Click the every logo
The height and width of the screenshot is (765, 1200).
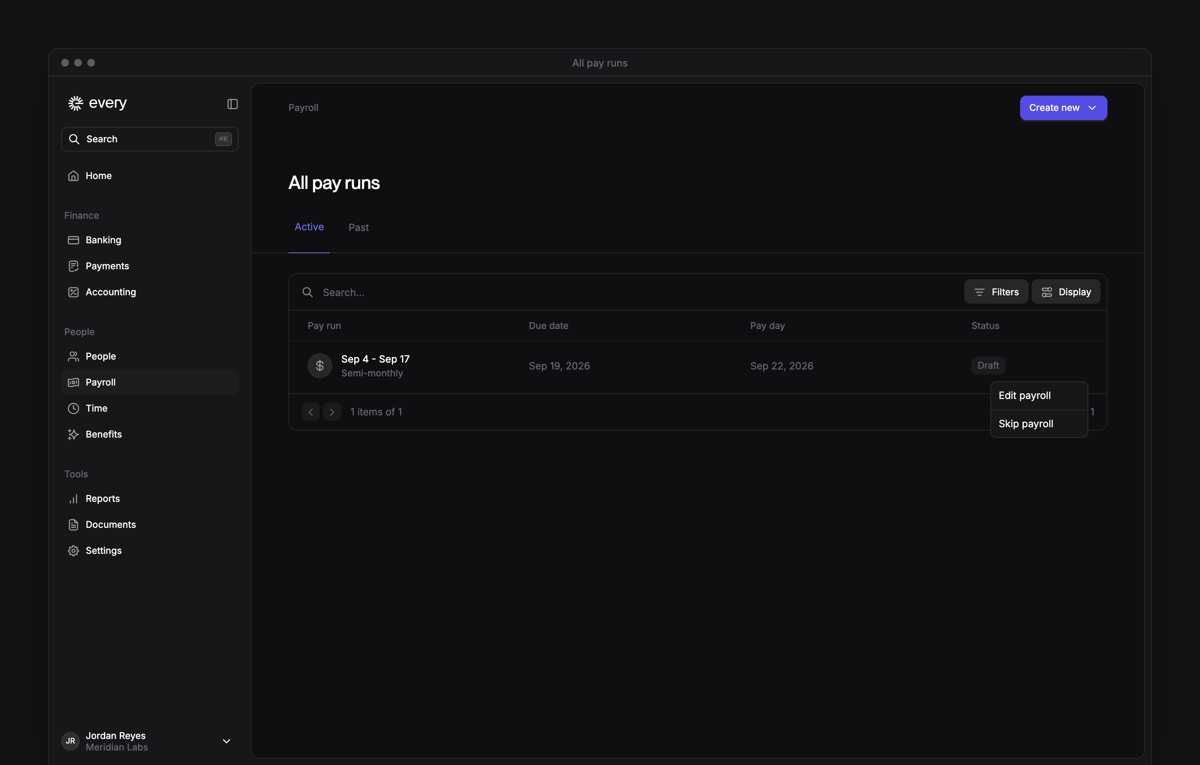98,103
